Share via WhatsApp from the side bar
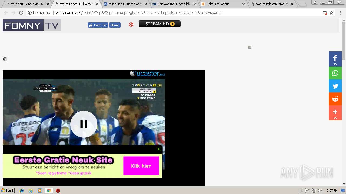346x194 pixels. [x=335, y=73]
